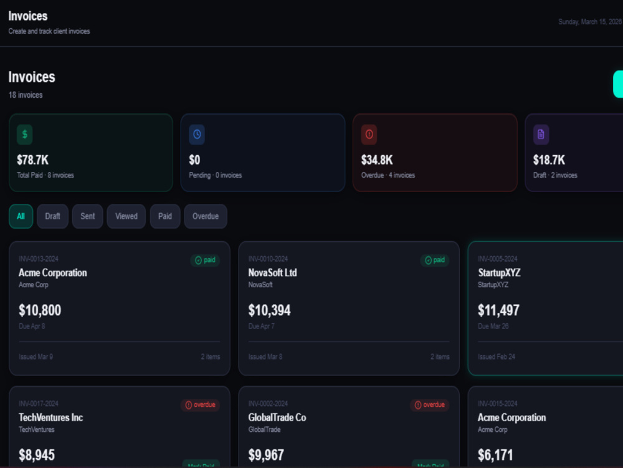
Task: Click the green dollar icon on Total Paid card
Action: pos(25,134)
